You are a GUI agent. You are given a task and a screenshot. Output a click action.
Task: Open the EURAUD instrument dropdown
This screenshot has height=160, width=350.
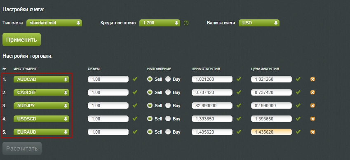[x=42, y=132]
